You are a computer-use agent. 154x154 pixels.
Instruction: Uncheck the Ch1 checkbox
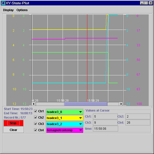click(x=36, y=111)
